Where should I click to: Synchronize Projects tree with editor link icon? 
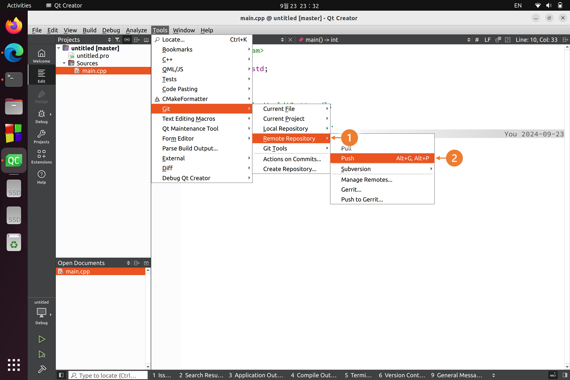127,40
